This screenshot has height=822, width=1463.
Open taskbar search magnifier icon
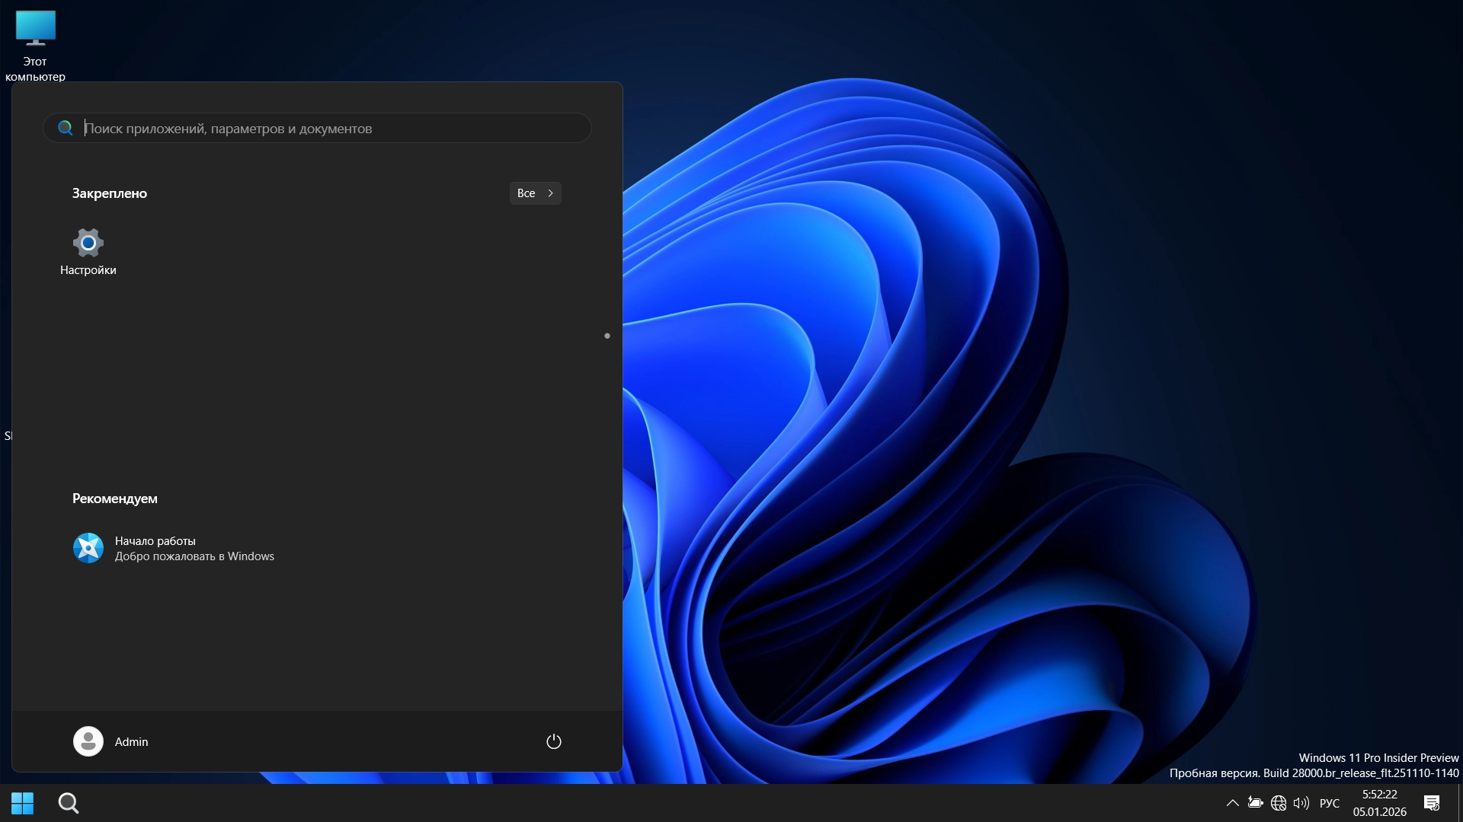pyautogui.click(x=69, y=803)
